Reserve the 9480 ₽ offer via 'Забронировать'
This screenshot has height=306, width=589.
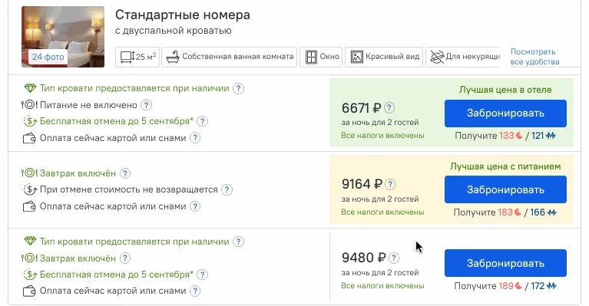505,263
